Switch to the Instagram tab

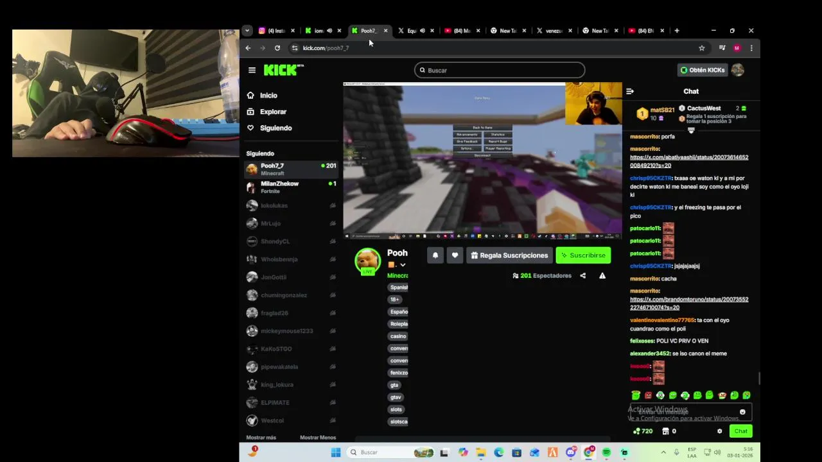coord(276,31)
